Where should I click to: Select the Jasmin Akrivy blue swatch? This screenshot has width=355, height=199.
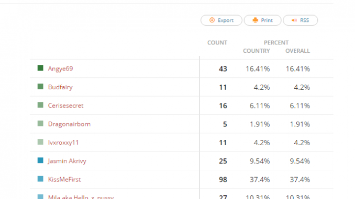point(40,160)
